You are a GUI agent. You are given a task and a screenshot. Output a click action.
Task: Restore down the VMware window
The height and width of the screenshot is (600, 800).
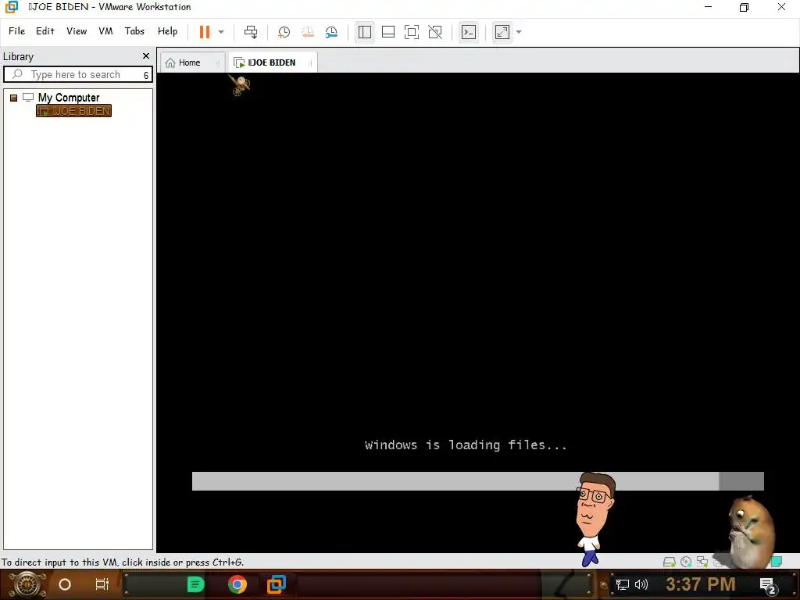pos(745,7)
